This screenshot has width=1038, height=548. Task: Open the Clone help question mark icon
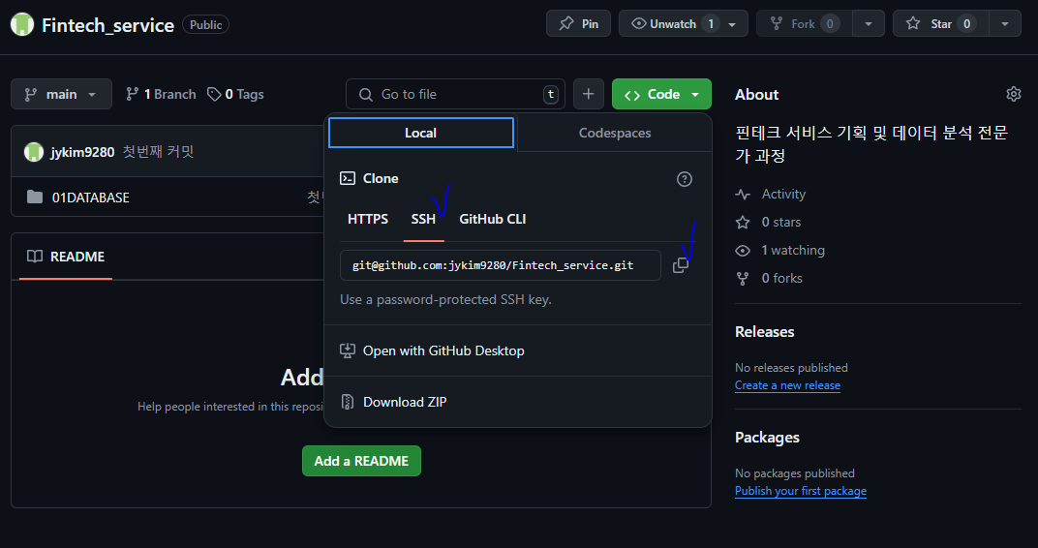point(685,179)
